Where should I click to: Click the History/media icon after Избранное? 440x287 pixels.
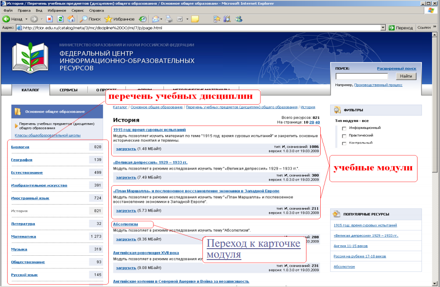coord(143,19)
